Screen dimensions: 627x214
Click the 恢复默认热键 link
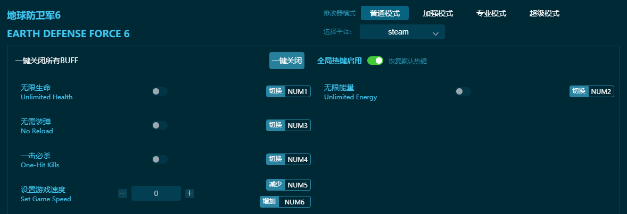tap(408, 61)
